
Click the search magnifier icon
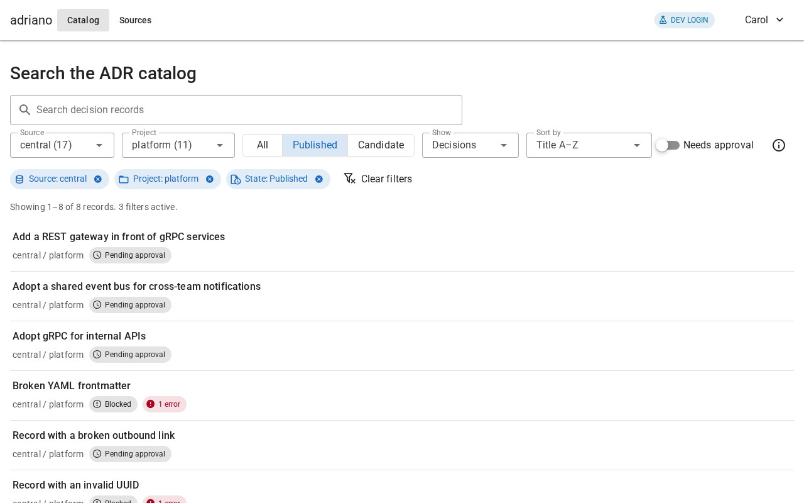[25, 110]
